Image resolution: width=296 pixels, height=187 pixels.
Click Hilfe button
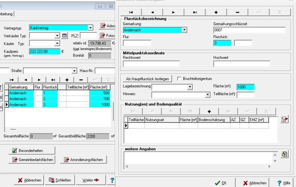click(284, 183)
